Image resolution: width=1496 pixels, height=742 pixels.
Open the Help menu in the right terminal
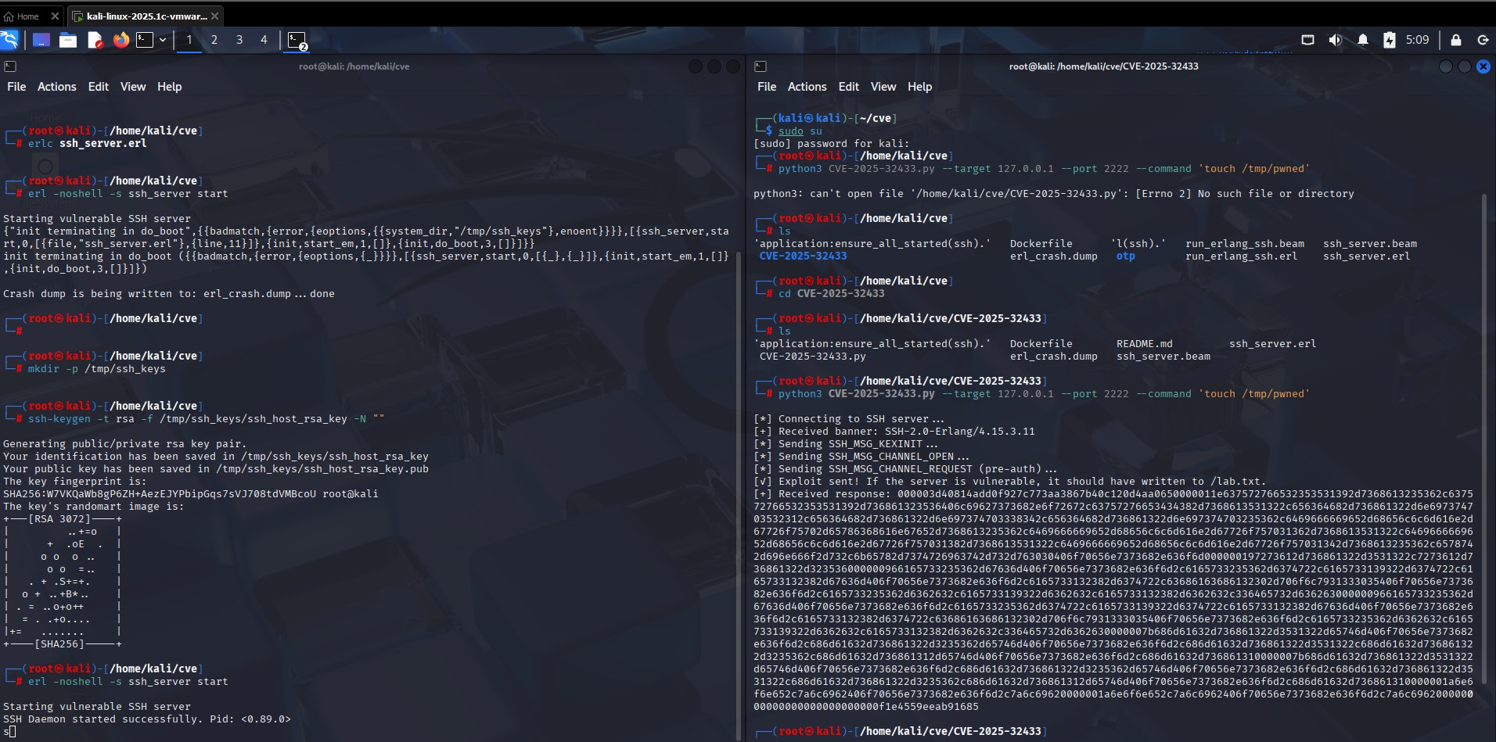click(x=919, y=86)
